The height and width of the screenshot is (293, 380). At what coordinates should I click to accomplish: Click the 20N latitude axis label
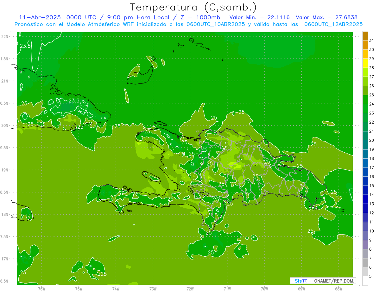click(x=5, y=125)
